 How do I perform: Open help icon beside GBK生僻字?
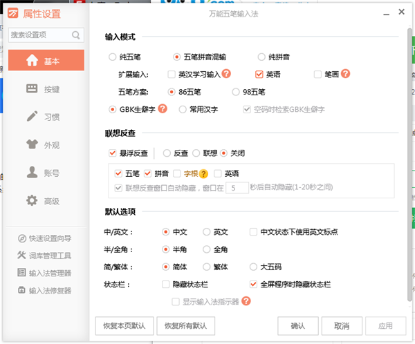coord(163,108)
